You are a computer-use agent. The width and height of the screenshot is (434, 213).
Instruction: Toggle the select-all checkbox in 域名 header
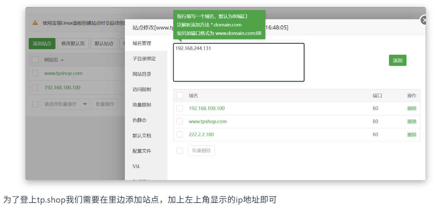tap(180, 96)
